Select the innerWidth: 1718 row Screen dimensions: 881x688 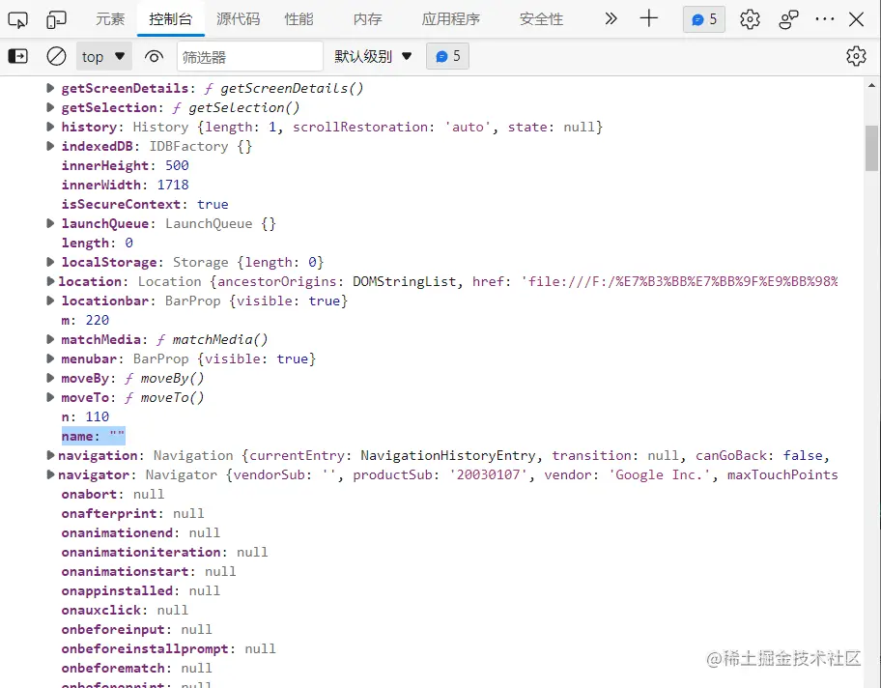coord(125,185)
